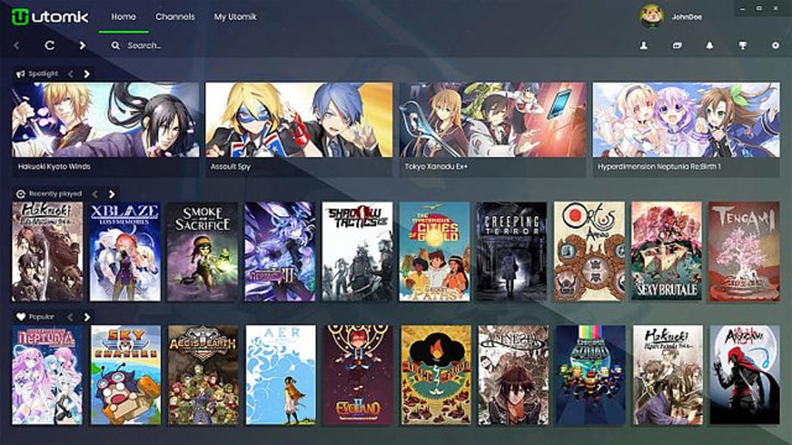The width and height of the screenshot is (792, 445).
Task: Switch to the My Utomik tab
Action: pos(235,16)
